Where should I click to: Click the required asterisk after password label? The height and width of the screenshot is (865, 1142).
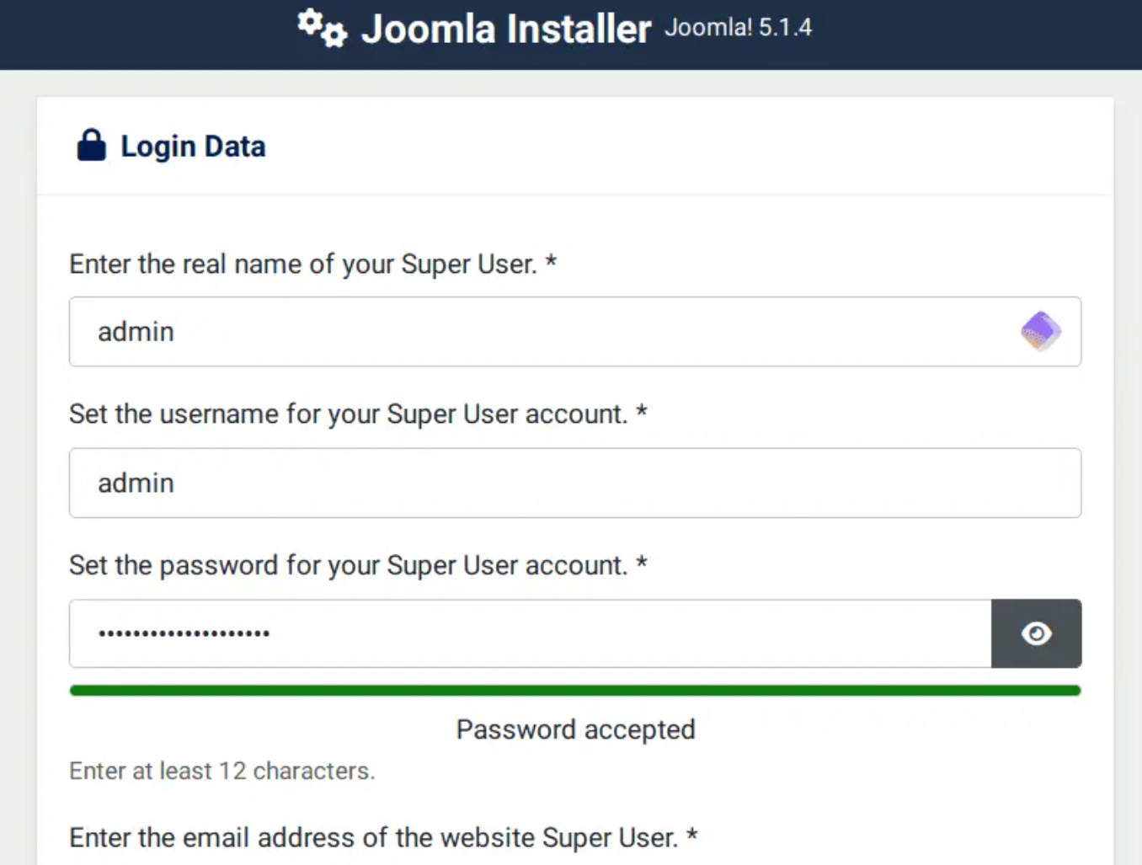642,563
